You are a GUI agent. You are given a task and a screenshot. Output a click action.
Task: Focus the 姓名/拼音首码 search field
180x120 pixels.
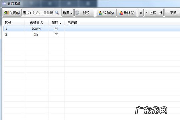pos(43,13)
